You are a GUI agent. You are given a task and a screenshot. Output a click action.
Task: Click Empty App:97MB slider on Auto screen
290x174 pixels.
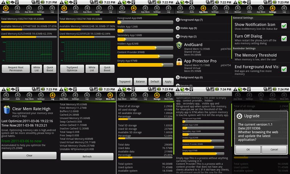(145, 65)
